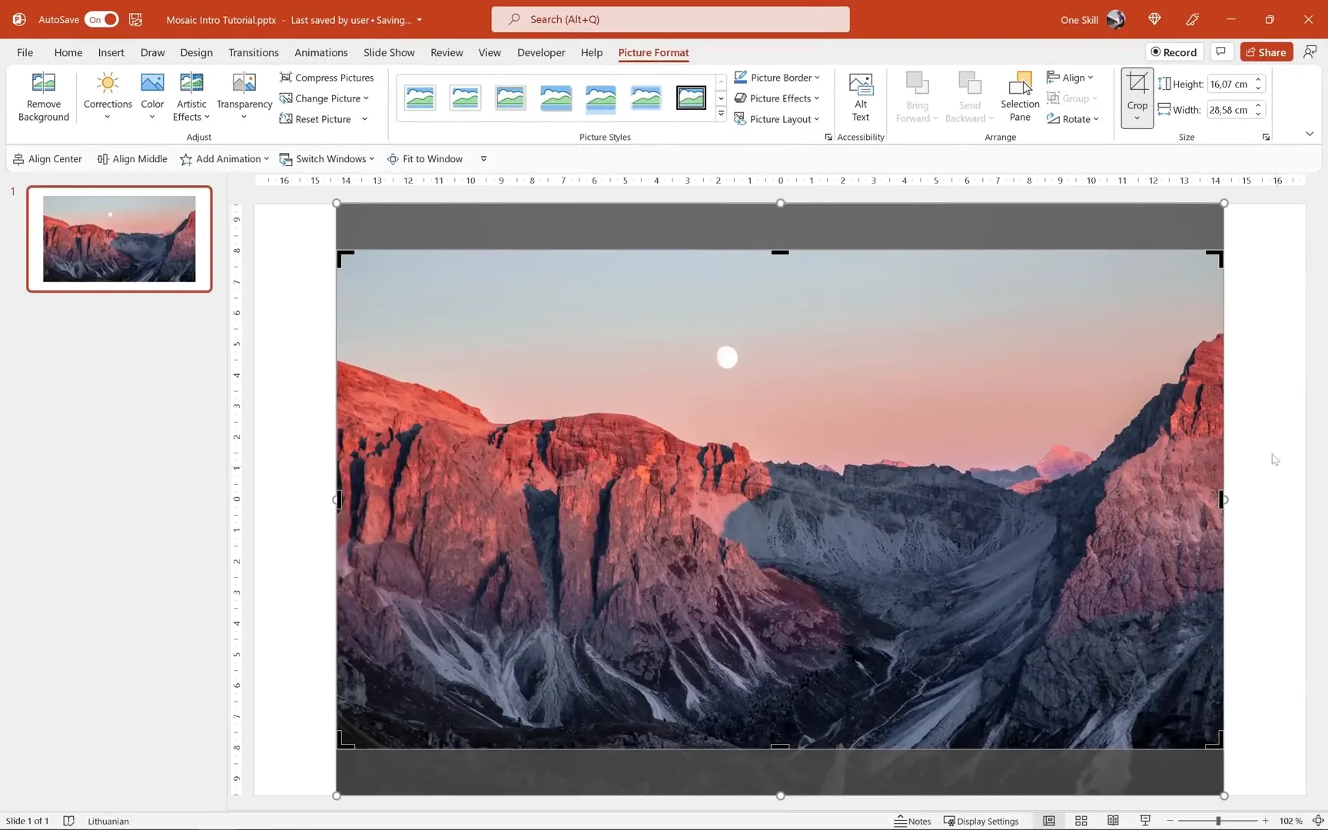Image resolution: width=1328 pixels, height=830 pixels.
Task: Open the Corrections options
Action: [x=108, y=97]
